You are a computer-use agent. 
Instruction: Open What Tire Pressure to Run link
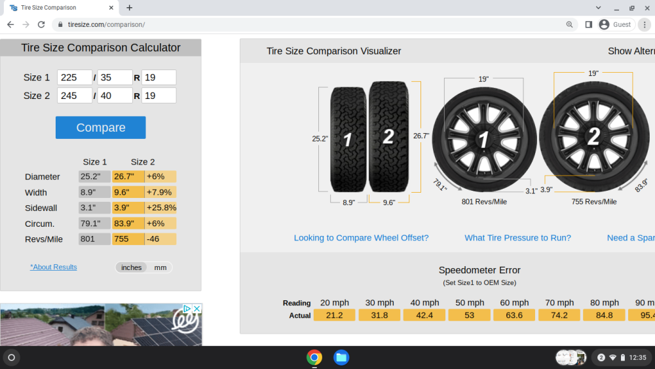click(517, 238)
